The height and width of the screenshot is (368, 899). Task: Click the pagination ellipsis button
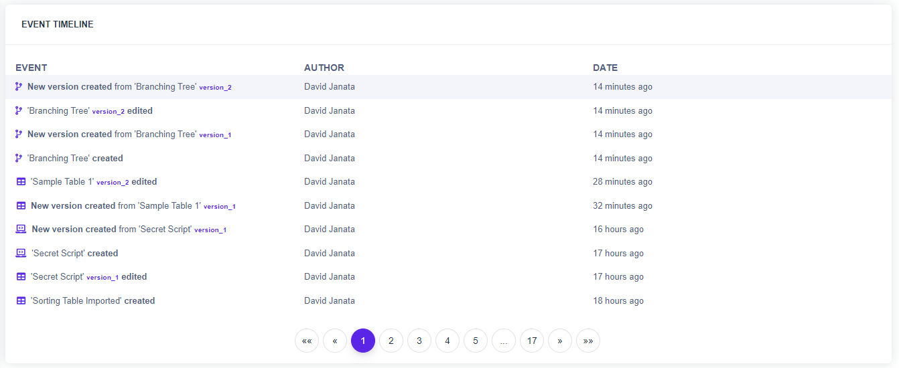tap(504, 341)
